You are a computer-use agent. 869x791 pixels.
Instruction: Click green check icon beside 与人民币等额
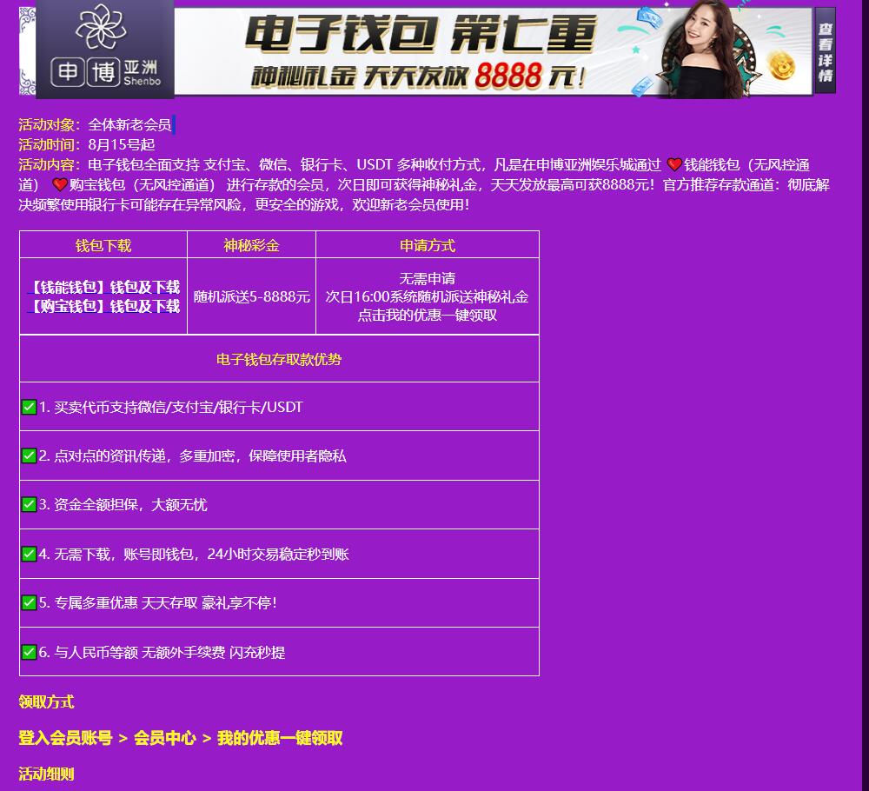[29, 652]
